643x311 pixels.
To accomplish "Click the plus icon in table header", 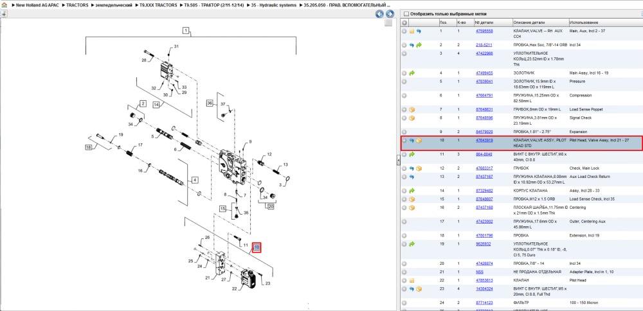I will [404, 22].
